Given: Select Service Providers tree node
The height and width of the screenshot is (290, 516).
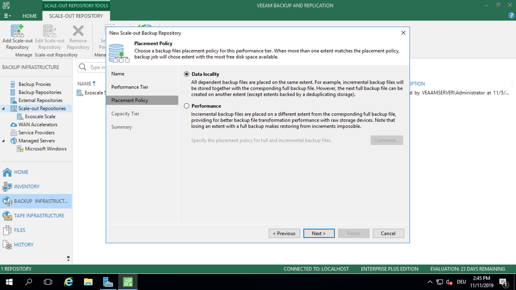Looking at the screenshot, I should point(37,133).
